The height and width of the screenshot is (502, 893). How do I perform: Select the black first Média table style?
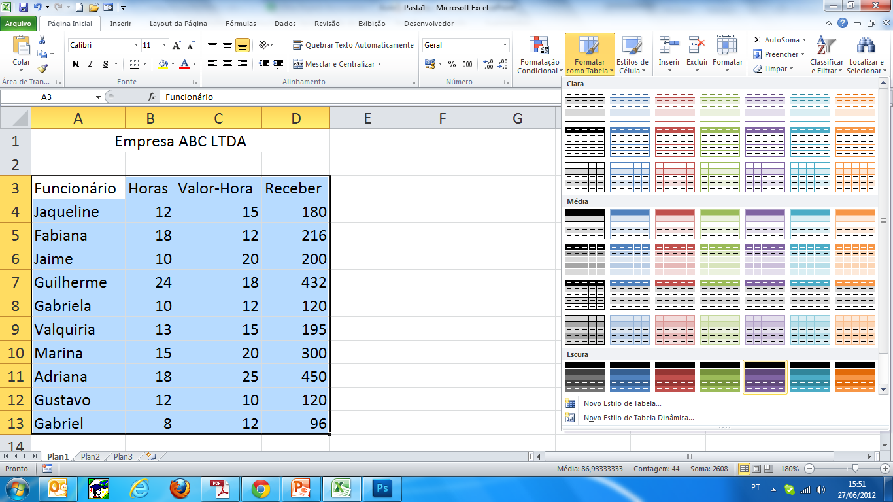coord(584,224)
